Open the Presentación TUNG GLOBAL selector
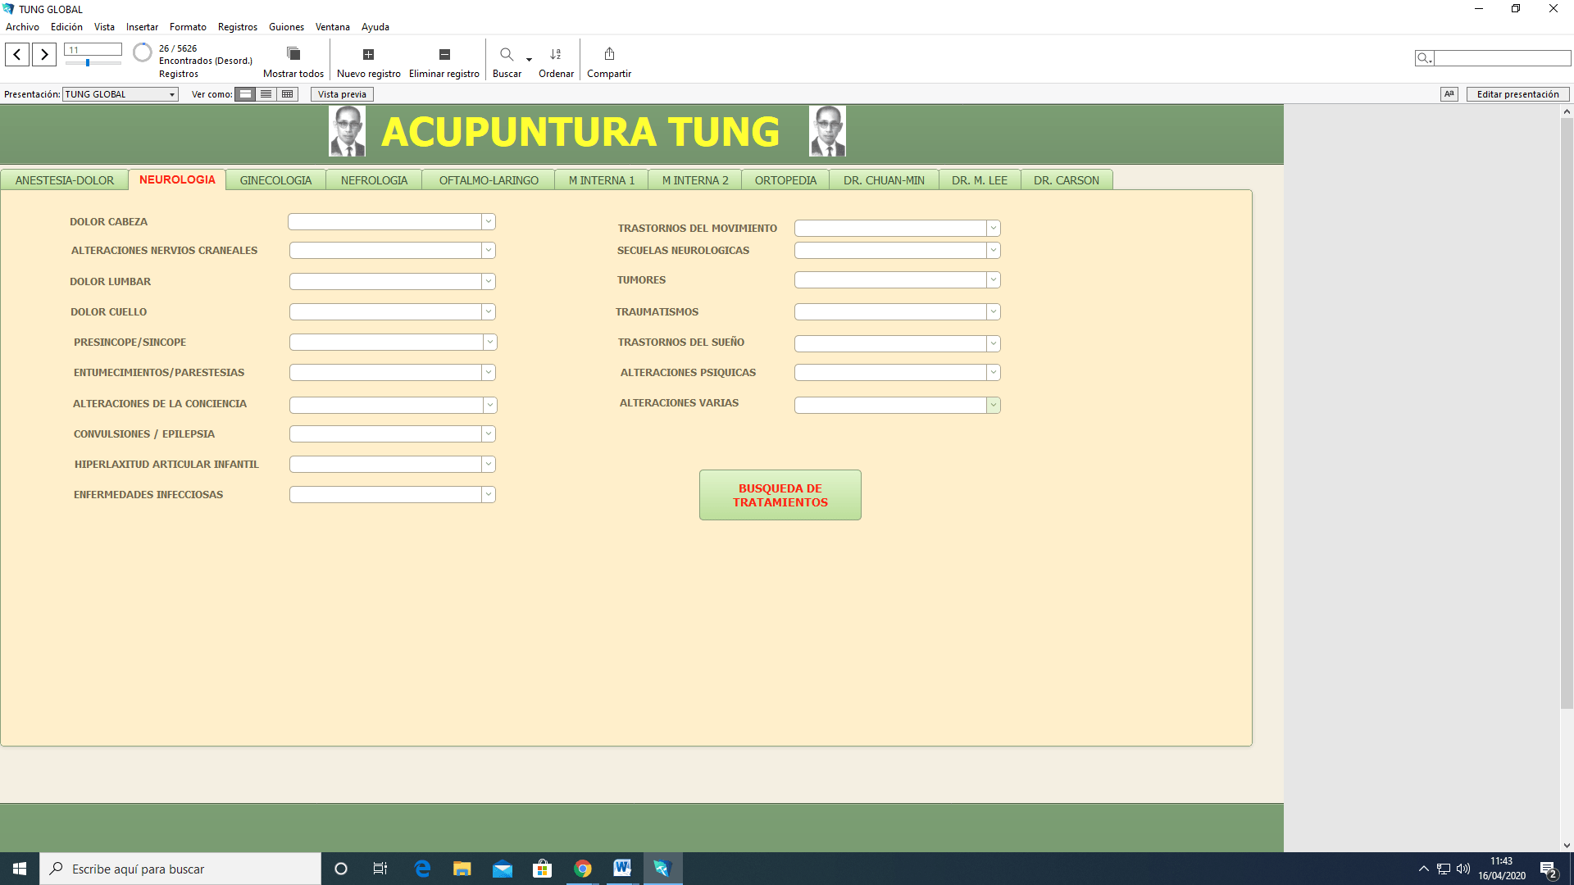 pyautogui.click(x=121, y=94)
